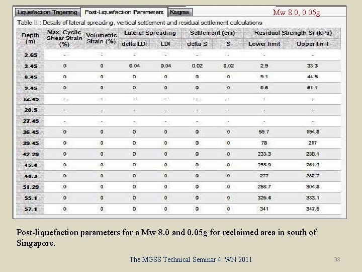This screenshot has height=272, width=362.
Task: Click the lower limit value 326.4
Action: click(264, 198)
